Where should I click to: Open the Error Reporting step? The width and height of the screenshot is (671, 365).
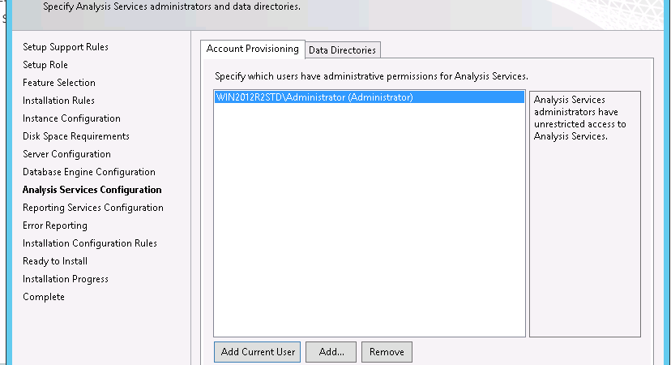pos(55,225)
